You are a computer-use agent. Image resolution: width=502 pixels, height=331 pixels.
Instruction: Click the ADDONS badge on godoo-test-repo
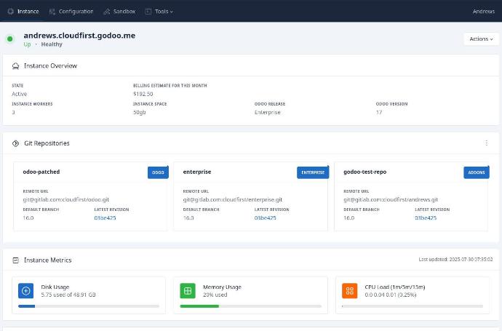pos(476,172)
